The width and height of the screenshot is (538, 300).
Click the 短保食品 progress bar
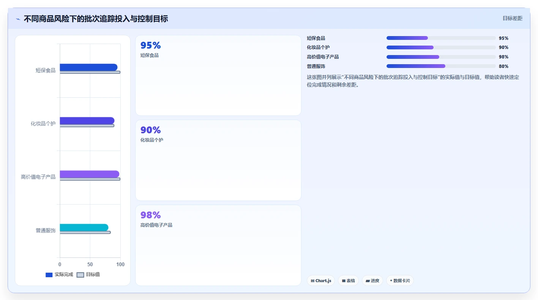(441, 38)
